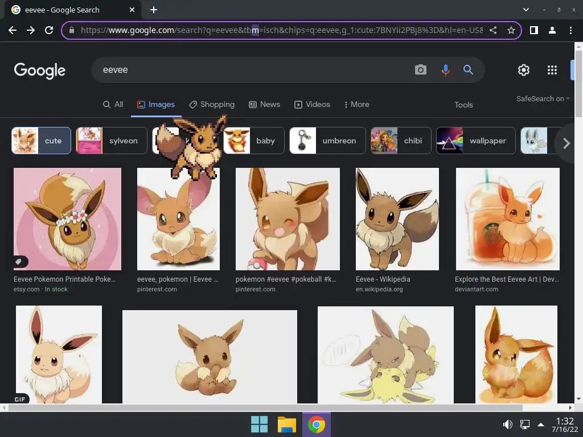Expand the More search options menu
The image size is (583, 437).
click(x=356, y=105)
